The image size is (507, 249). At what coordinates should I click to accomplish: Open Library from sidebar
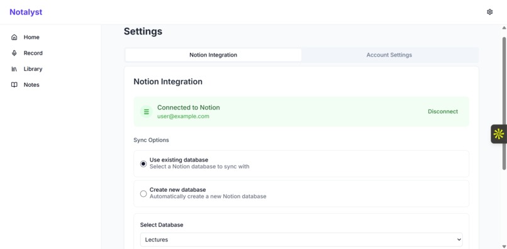tap(33, 69)
